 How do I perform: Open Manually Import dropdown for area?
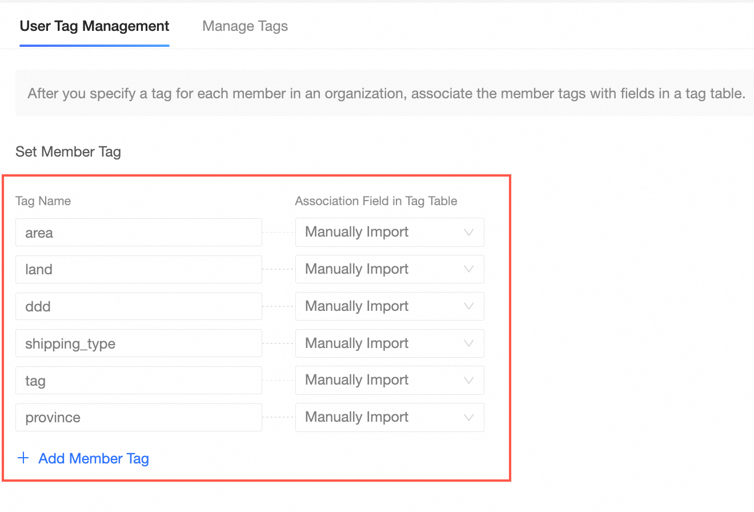tap(388, 233)
